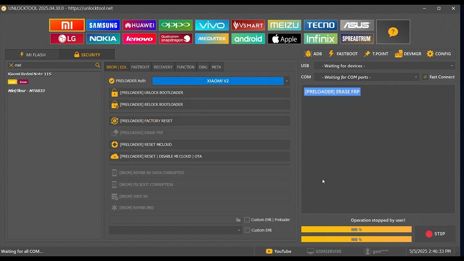Clear the search with the X icon

click(11, 65)
